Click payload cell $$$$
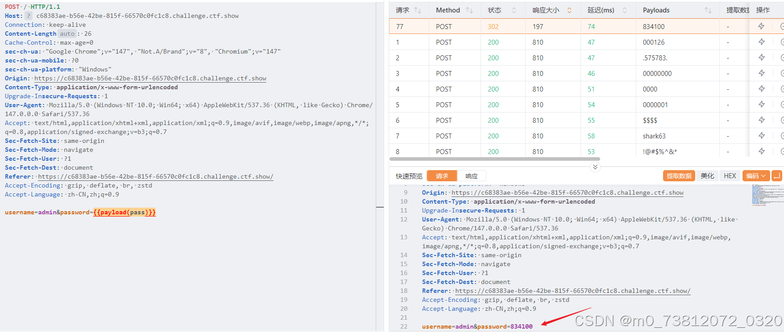The image size is (784, 334). click(650, 120)
